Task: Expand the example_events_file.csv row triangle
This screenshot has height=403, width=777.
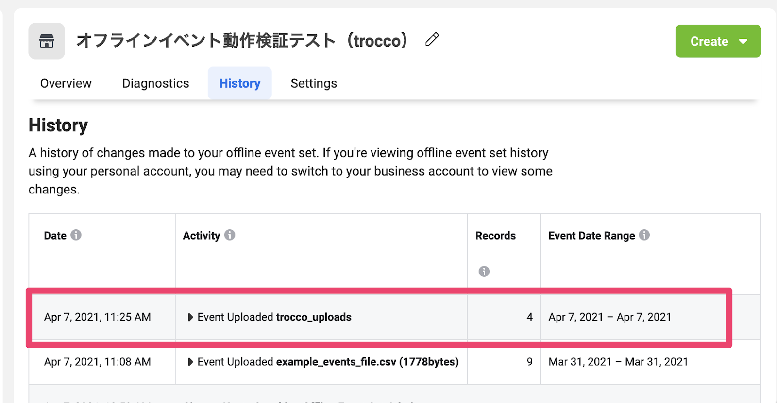Action: [x=190, y=362]
